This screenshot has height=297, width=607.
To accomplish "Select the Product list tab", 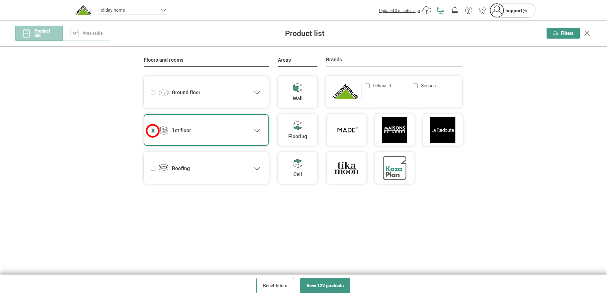I will tap(39, 33).
